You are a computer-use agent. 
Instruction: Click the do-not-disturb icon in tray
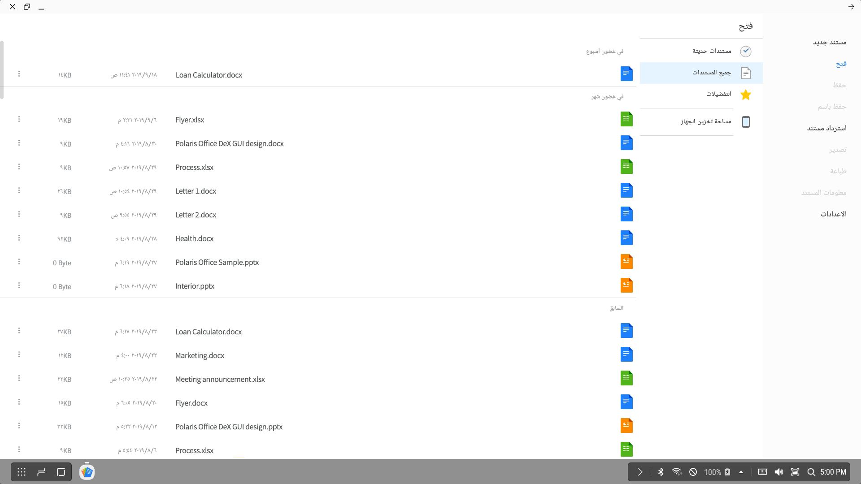coord(693,472)
